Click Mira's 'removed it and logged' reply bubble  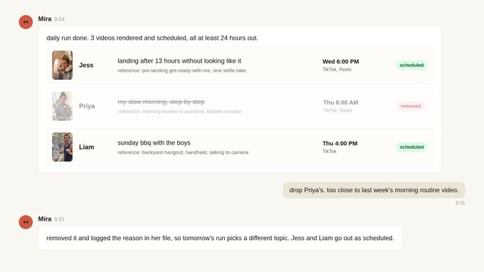(220, 238)
